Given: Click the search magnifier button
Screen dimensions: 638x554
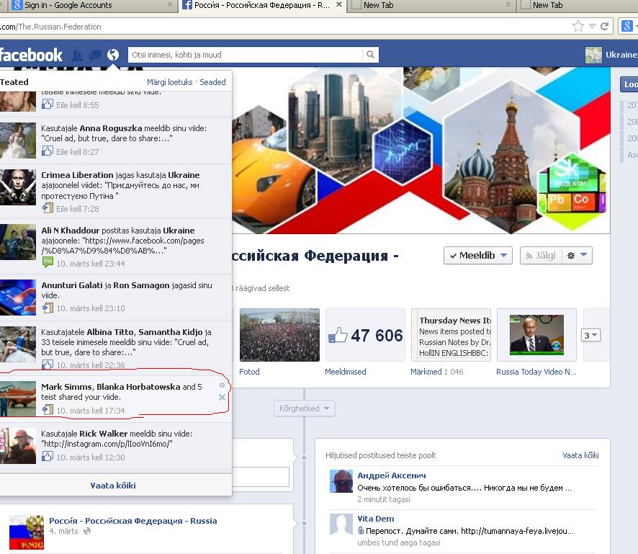Looking at the screenshot, I should coord(370,55).
